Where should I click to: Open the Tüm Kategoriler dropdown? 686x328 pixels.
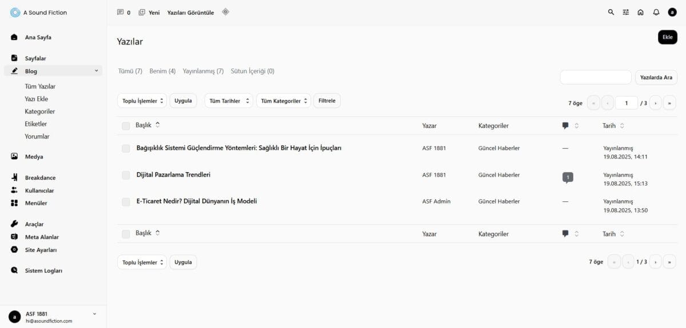(x=283, y=101)
